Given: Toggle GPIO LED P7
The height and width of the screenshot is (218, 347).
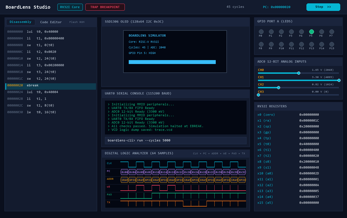Looking at the screenshot, I should [332, 32].
